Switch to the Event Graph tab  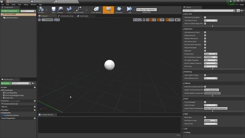[x=83, y=16]
